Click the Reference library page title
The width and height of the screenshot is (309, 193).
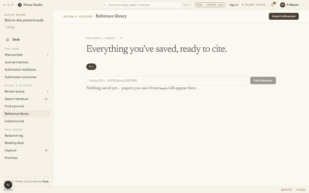111,16
